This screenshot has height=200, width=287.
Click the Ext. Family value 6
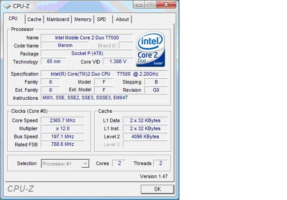click(51, 90)
